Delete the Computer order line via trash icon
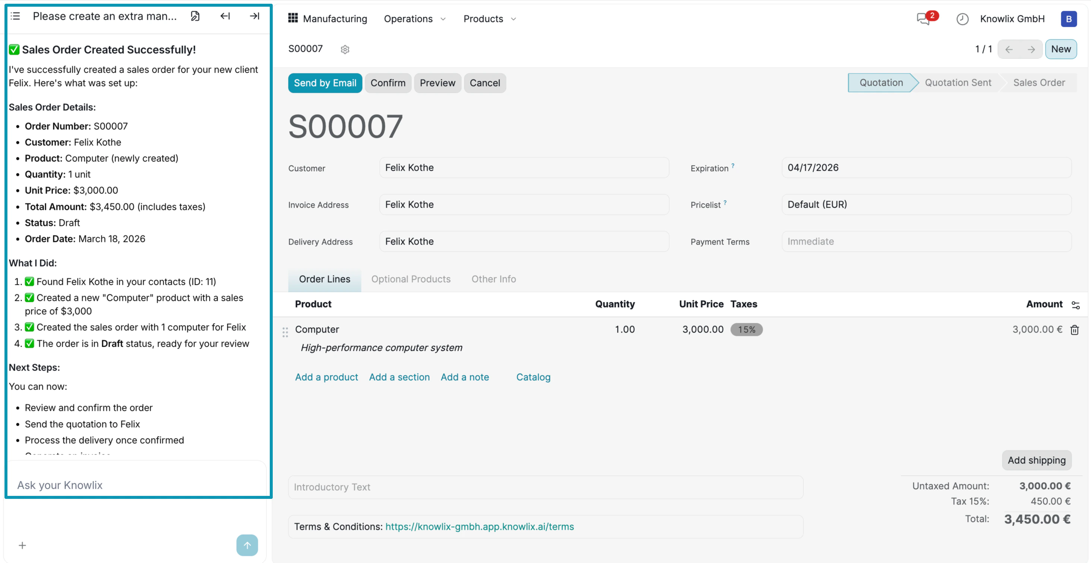 click(1074, 330)
